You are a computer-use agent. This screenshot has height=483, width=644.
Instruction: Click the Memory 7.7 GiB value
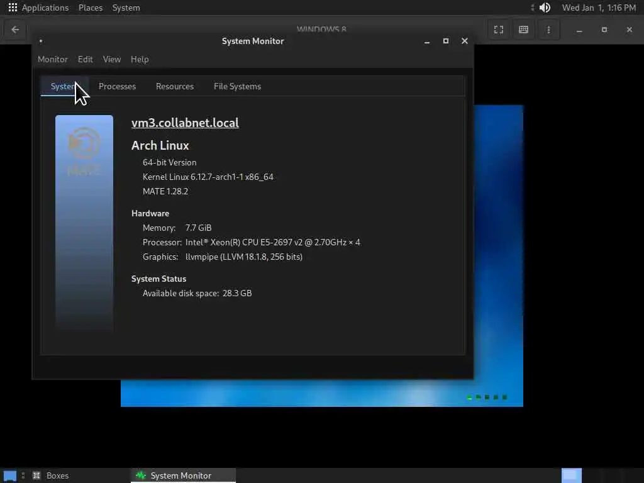tap(198, 228)
